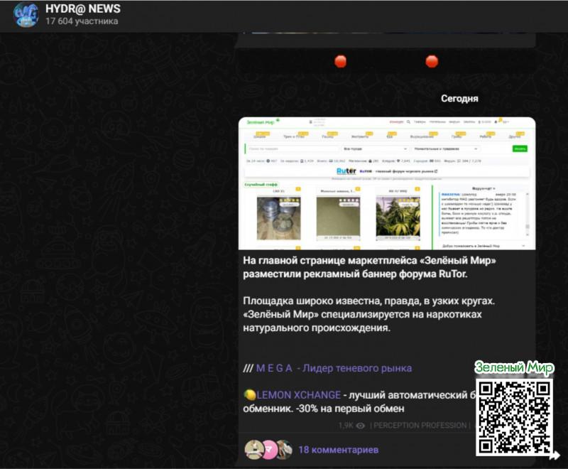Click the M E G A link text

273,368
